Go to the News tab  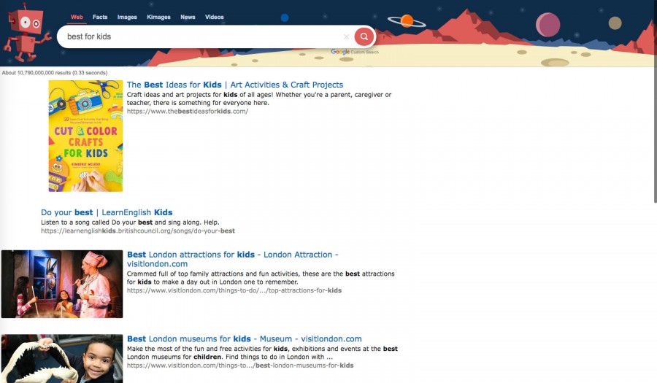coord(188,17)
